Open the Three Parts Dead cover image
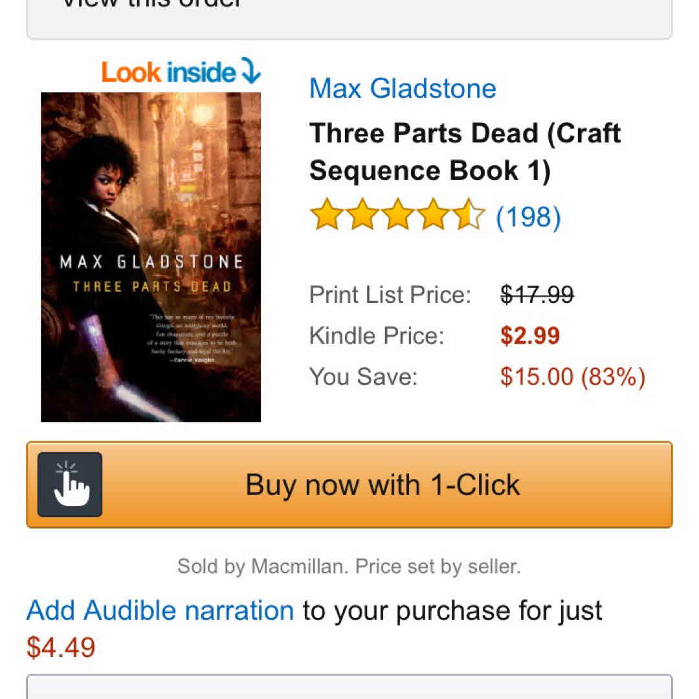Image resolution: width=699 pixels, height=699 pixels. point(151,257)
